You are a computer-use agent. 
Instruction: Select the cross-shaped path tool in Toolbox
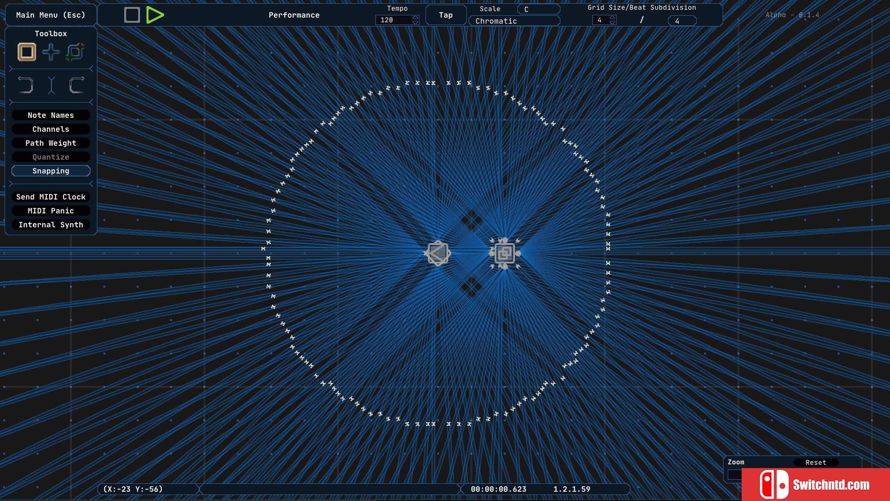pos(51,51)
